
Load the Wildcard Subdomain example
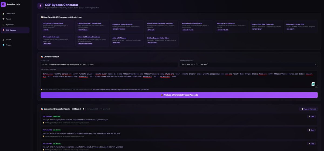(57, 40)
